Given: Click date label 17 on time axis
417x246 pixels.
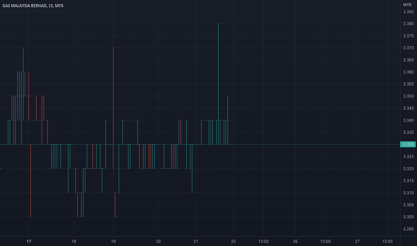Looking at the screenshot, I should click(29, 242).
